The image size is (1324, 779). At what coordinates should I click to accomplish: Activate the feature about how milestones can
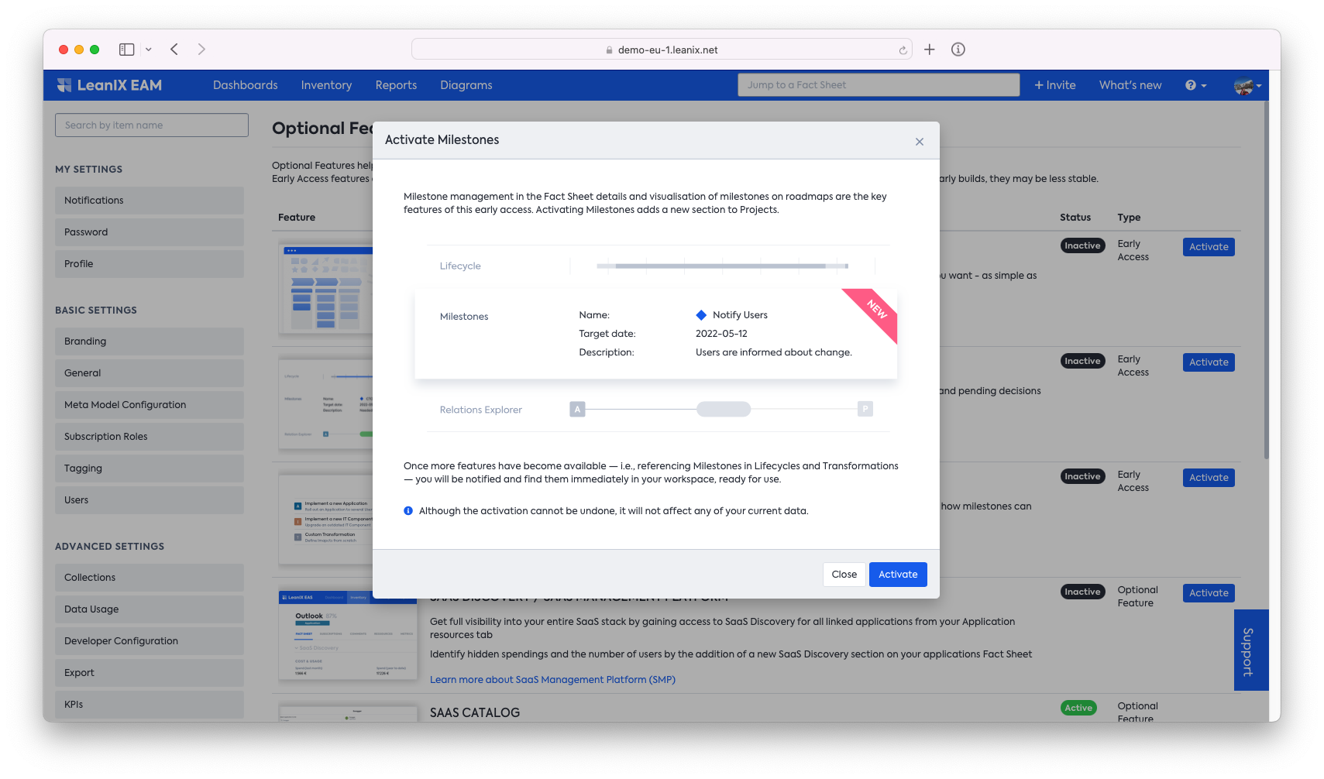tap(1209, 478)
